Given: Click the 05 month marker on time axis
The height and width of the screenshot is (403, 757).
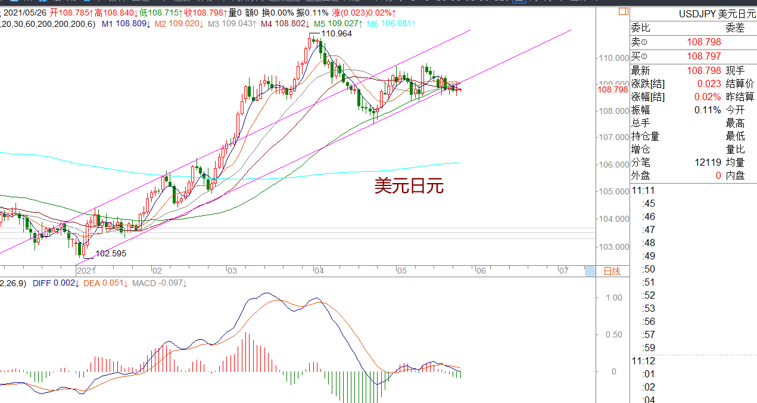Looking at the screenshot, I should (402, 271).
